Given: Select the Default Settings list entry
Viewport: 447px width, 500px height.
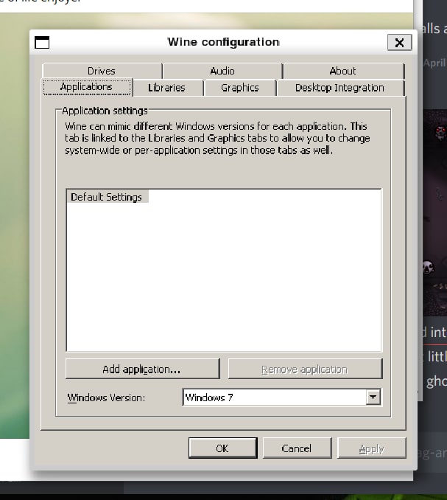Looking at the screenshot, I should pyautogui.click(x=108, y=197).
